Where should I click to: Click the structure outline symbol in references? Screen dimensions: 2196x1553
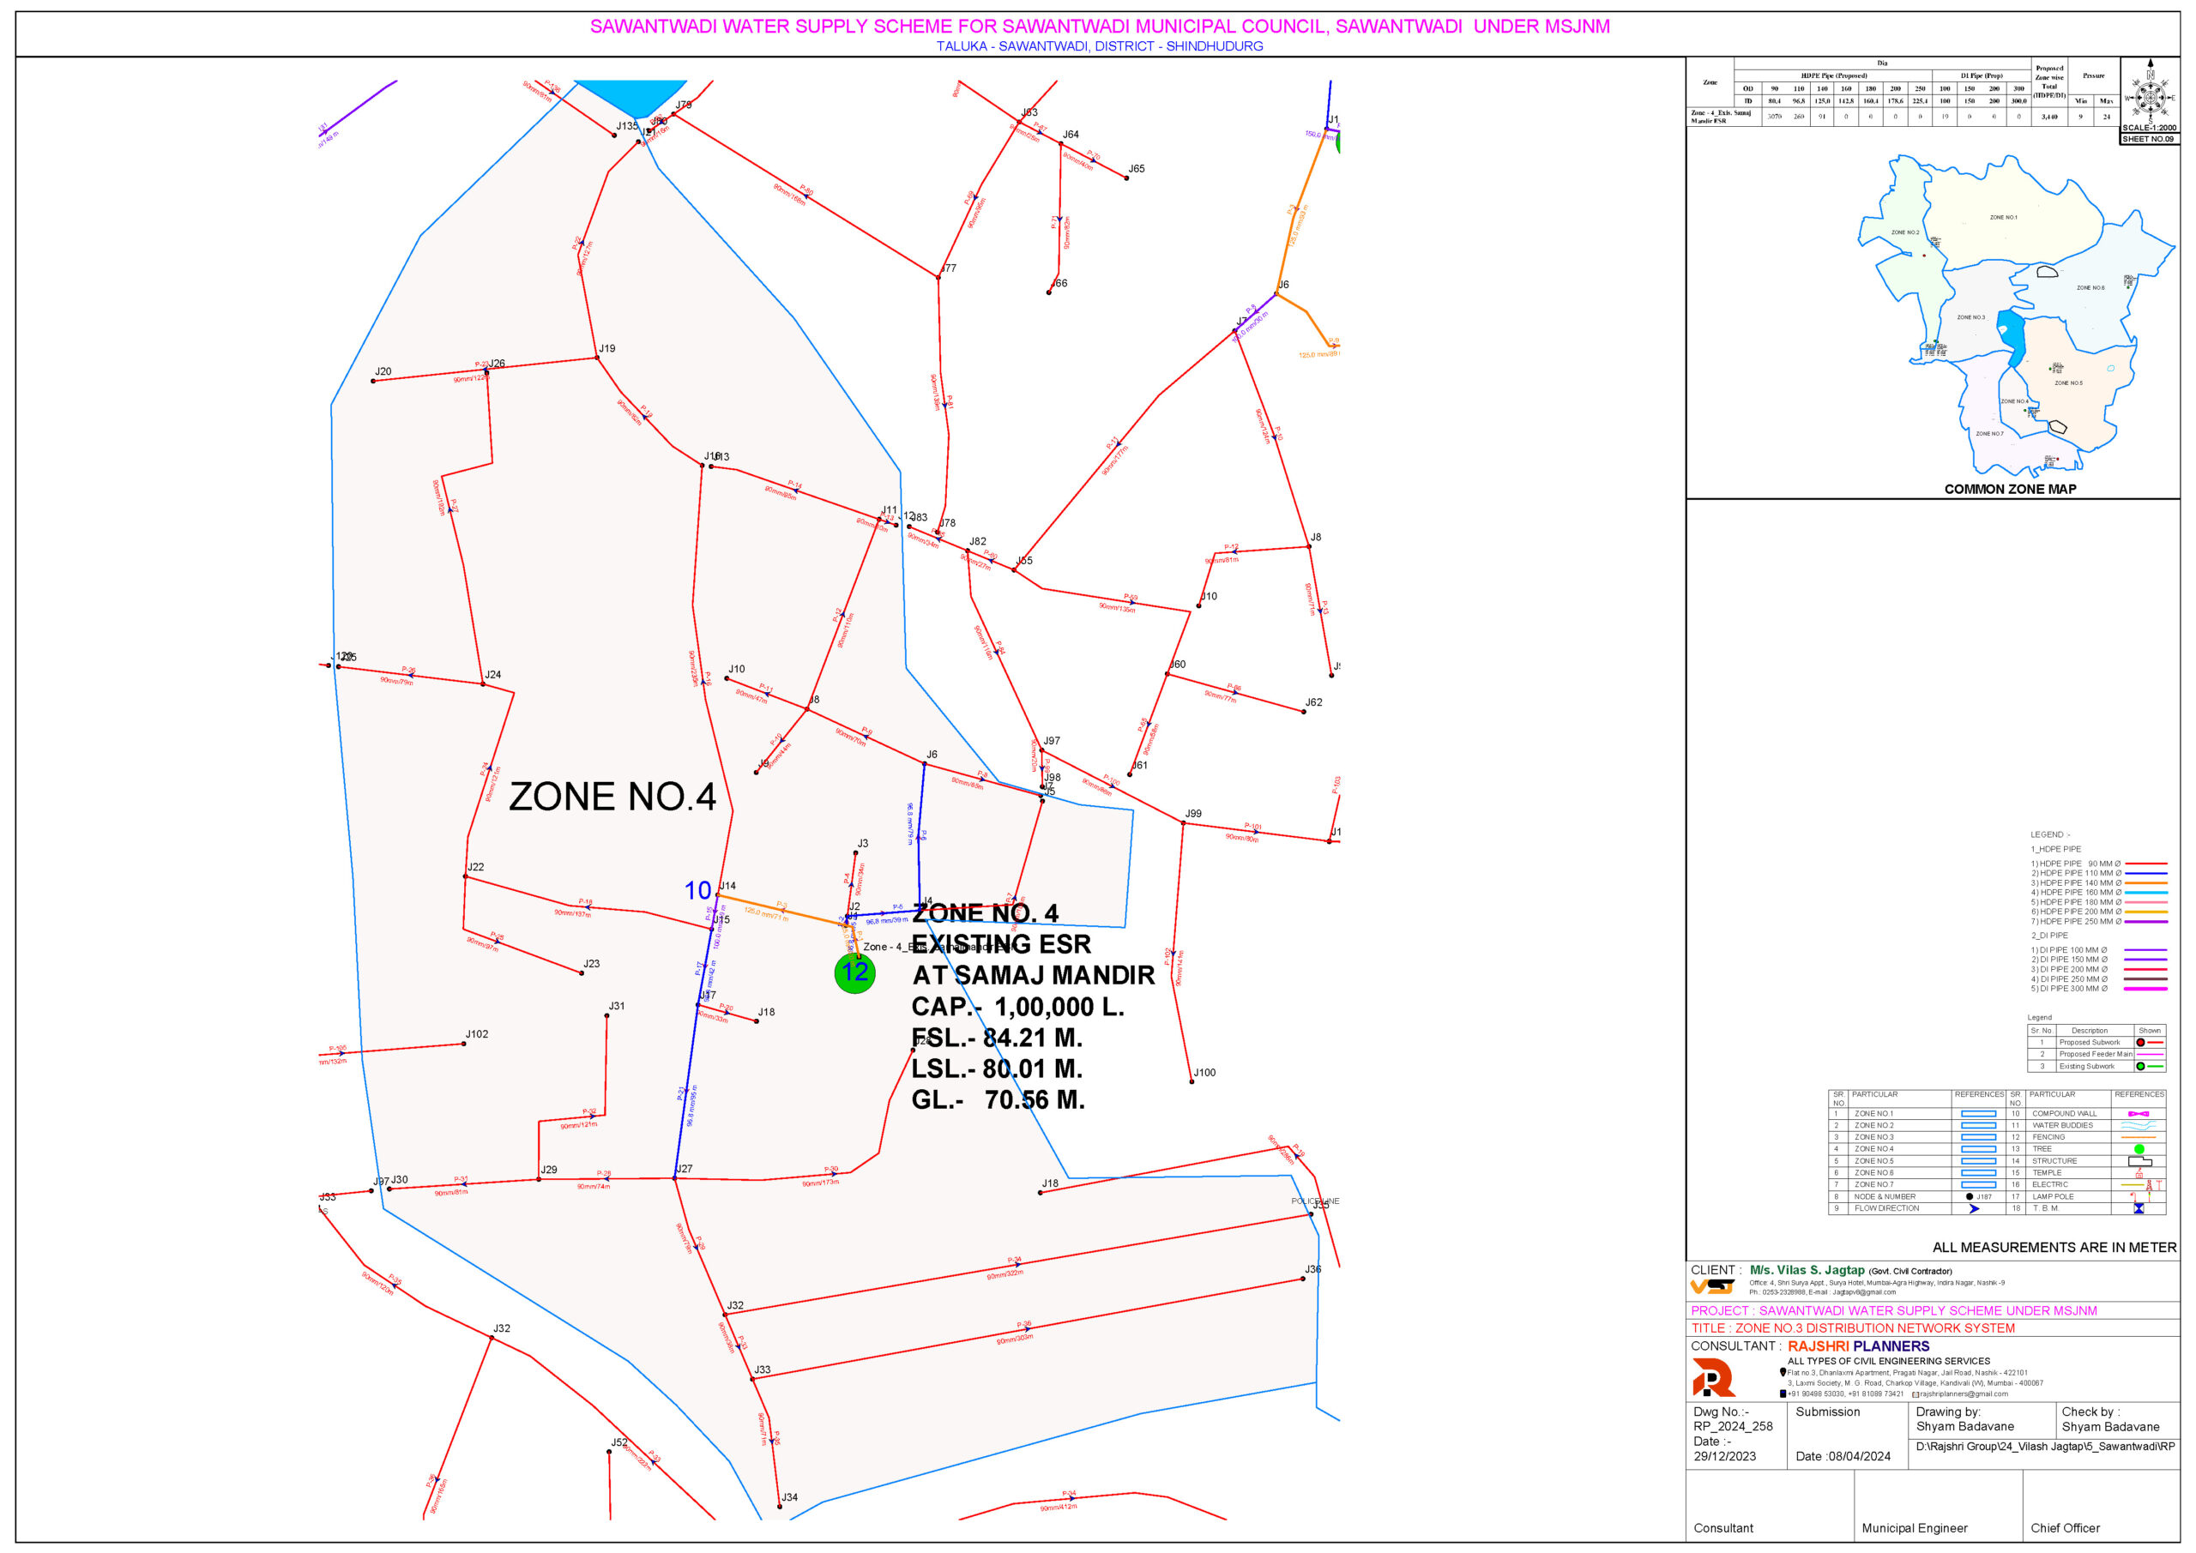tap(2139, 1161)
